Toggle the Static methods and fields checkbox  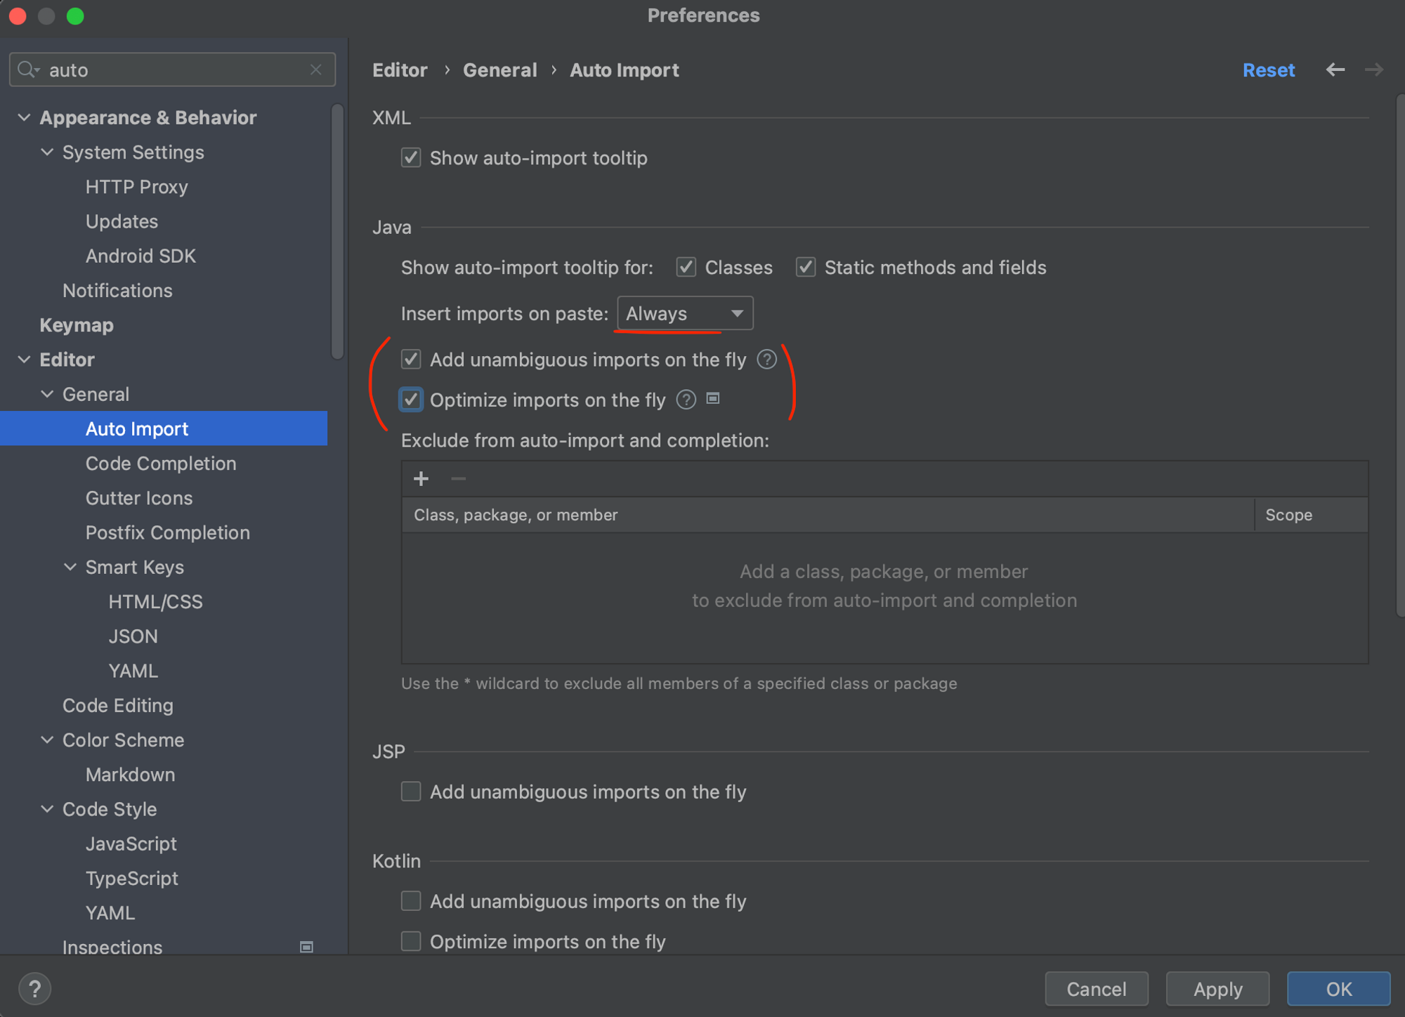805,268
